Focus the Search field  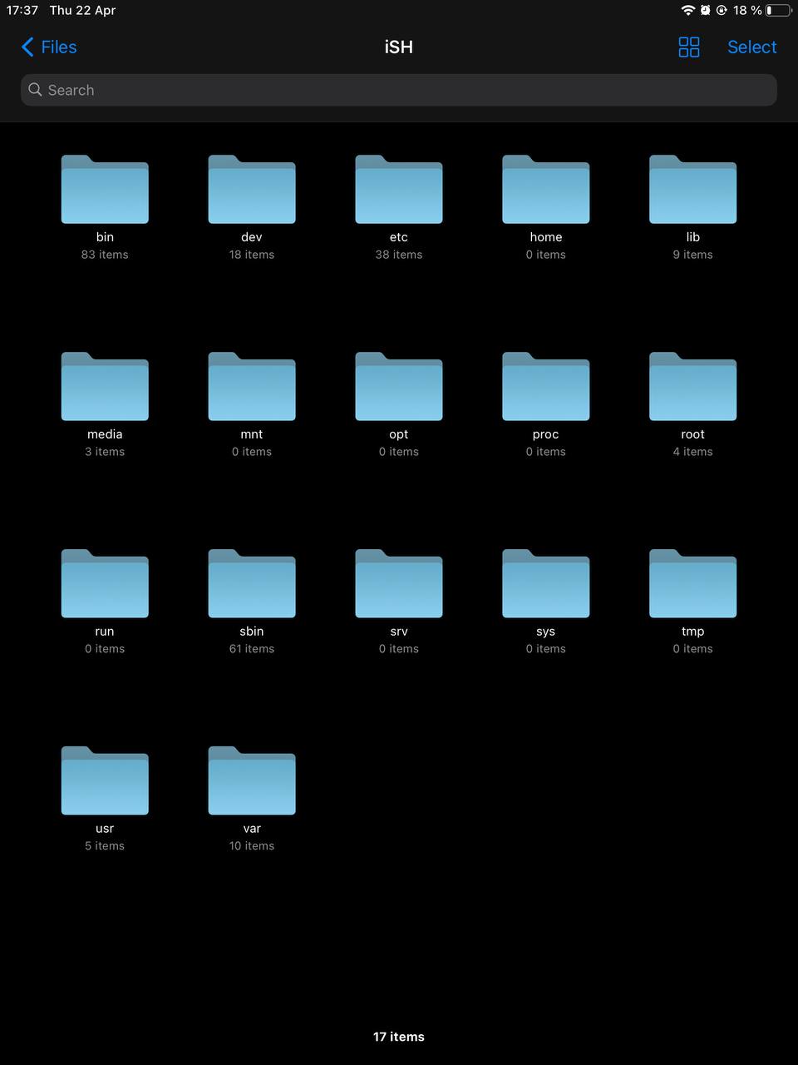[399, 90]
